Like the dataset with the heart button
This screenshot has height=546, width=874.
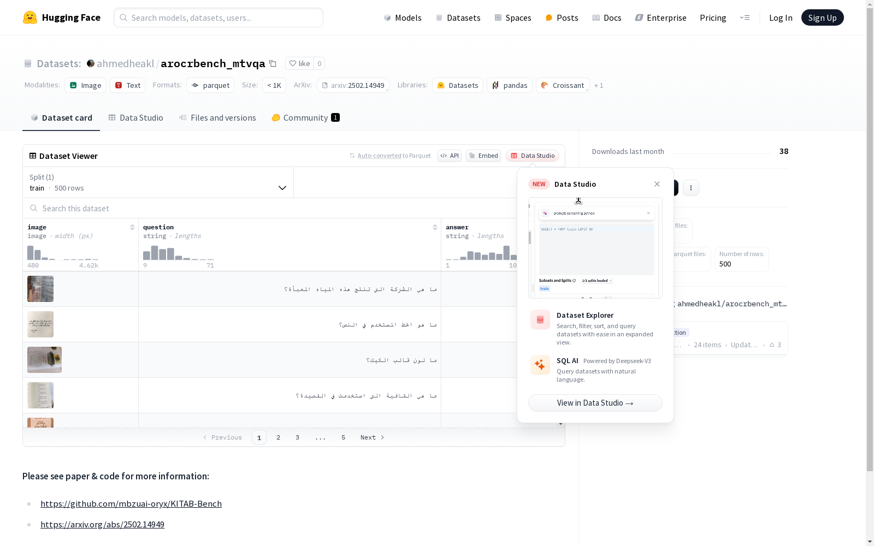tap(299, 63)
